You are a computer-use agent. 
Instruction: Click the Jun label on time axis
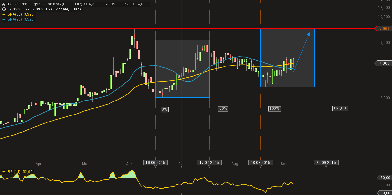[x=130, y=164]
